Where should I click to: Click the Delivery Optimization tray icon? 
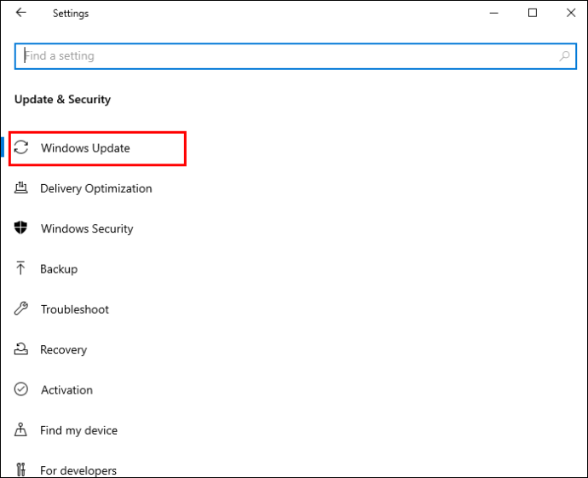(21, 187)
